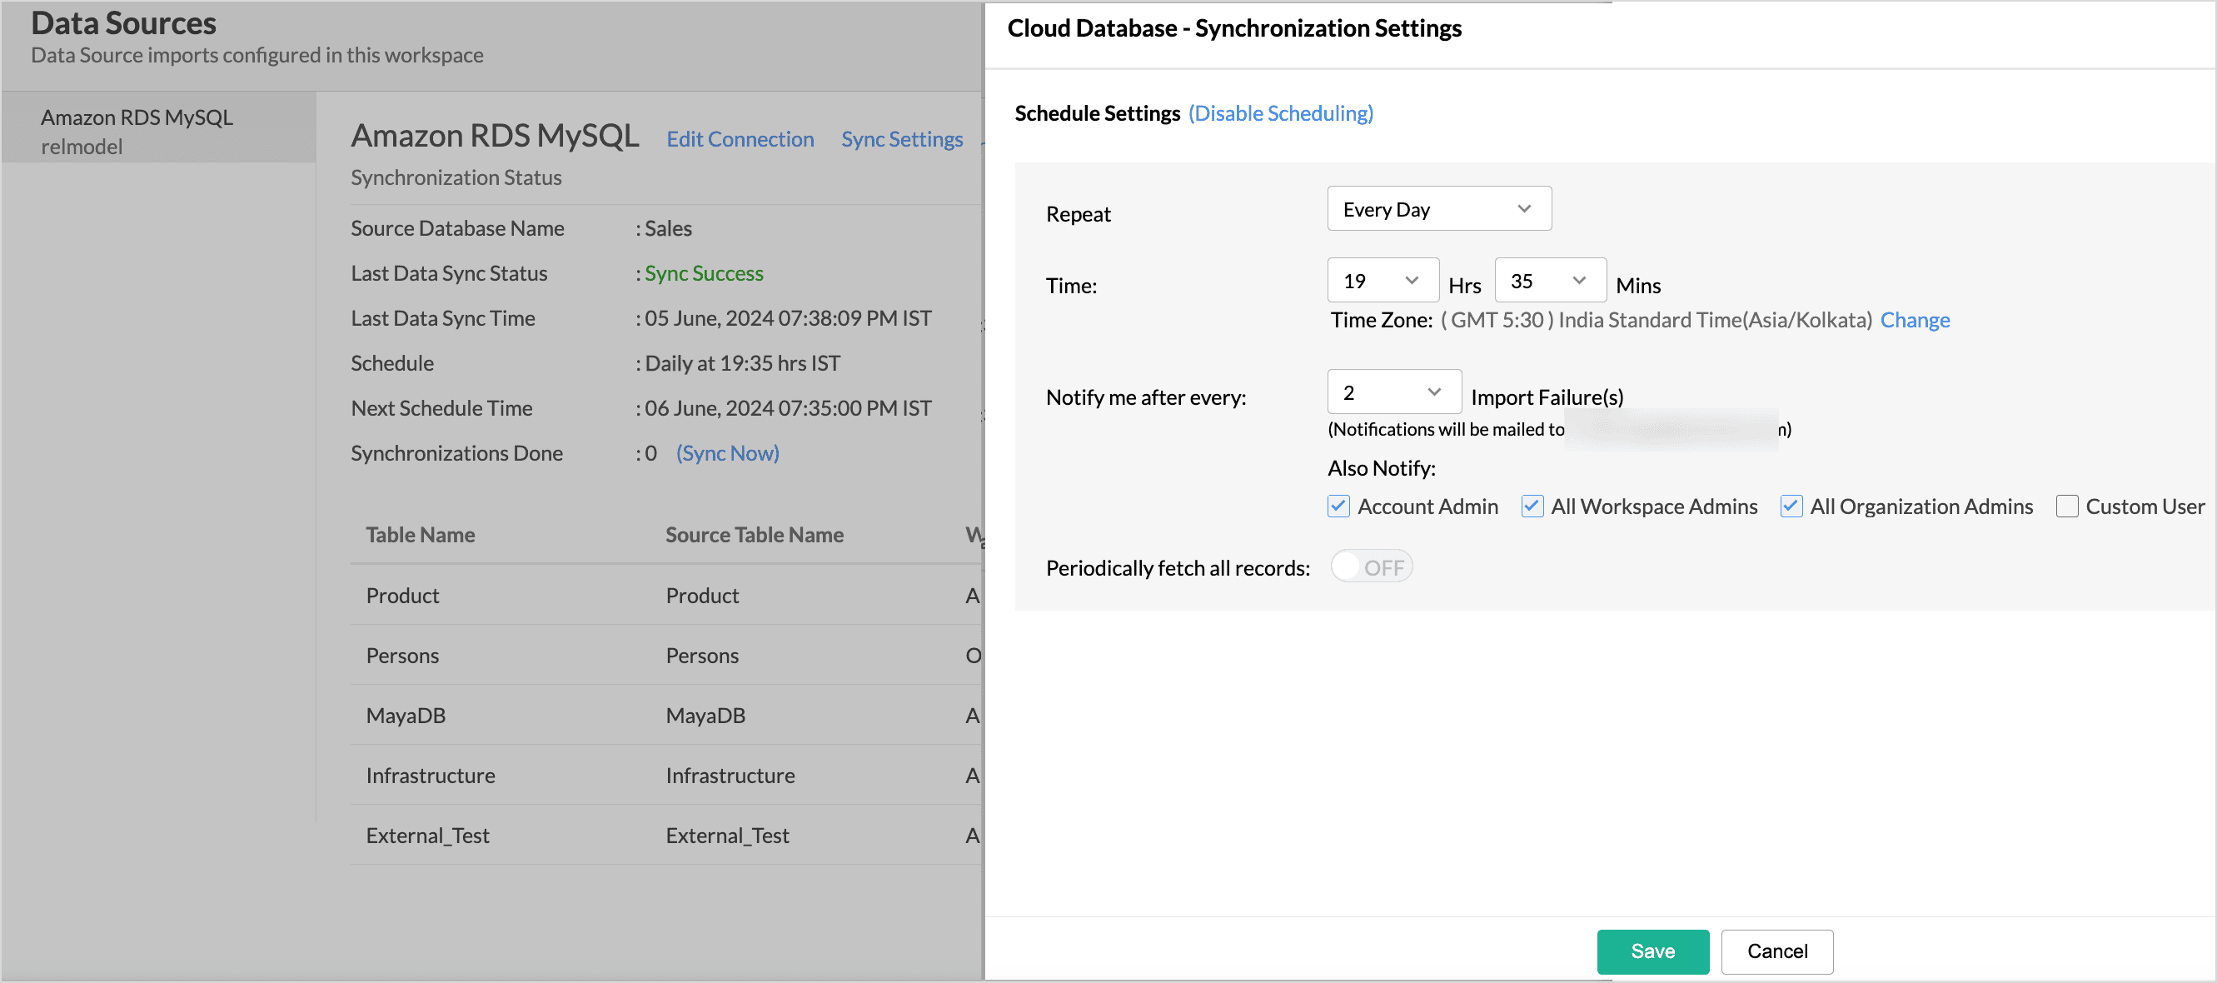Click the source table Product cell
The height and width of the screenshot is (983, 2217).
point(702,596)
